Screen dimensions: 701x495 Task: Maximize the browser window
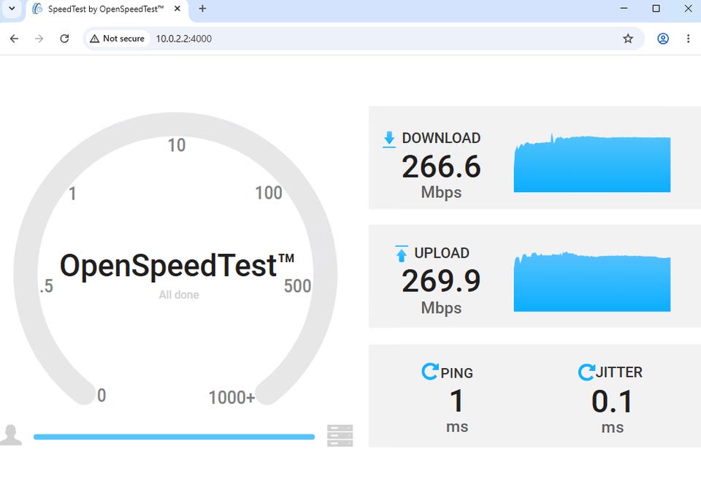pyautogui.click(x=656, y=9)
